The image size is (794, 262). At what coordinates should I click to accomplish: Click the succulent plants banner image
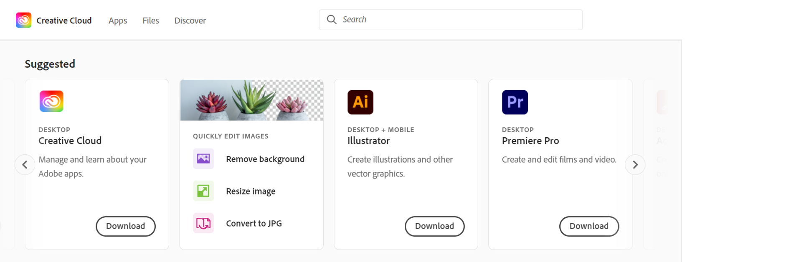click(252, 100)
